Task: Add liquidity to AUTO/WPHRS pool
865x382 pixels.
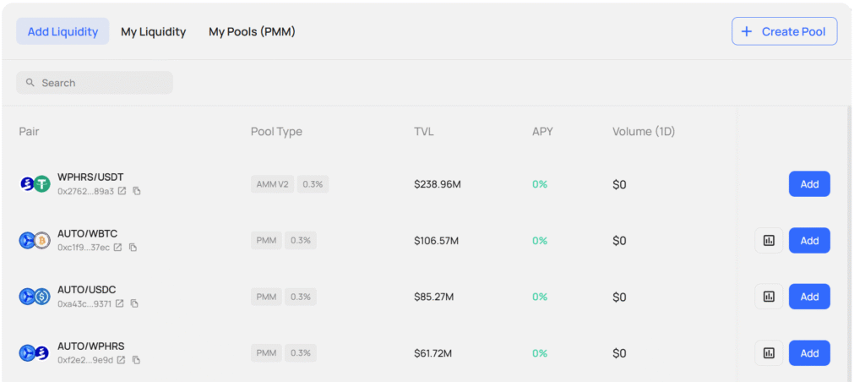Action: click(808, 353)
